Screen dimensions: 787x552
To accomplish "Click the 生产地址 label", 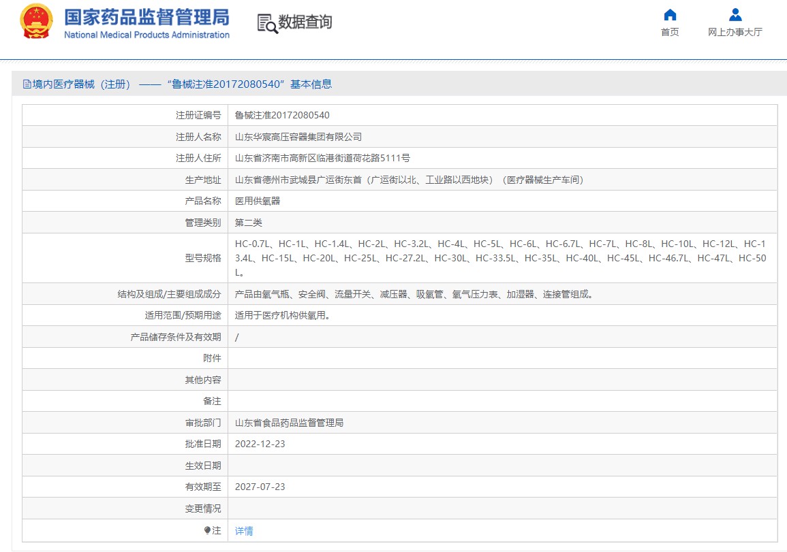I will (203, 180).
